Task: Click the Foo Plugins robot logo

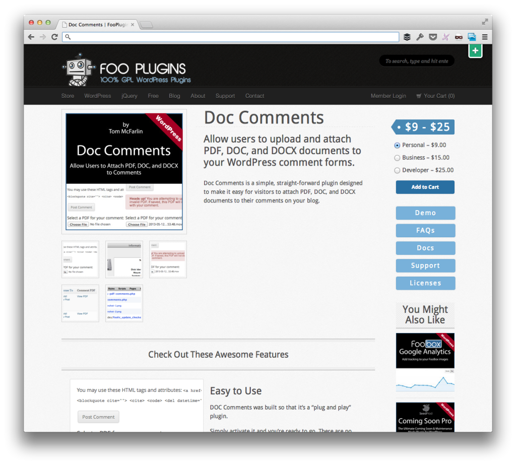Action: [x=79, y=70]
